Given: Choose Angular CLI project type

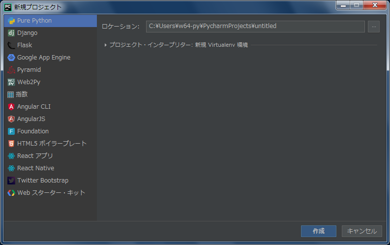Looking at the screenshot, I should click(x=50, y=107).
